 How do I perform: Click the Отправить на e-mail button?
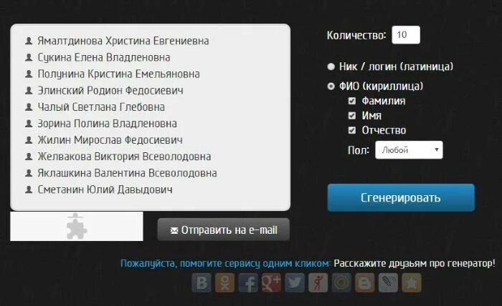pos(224,229)
